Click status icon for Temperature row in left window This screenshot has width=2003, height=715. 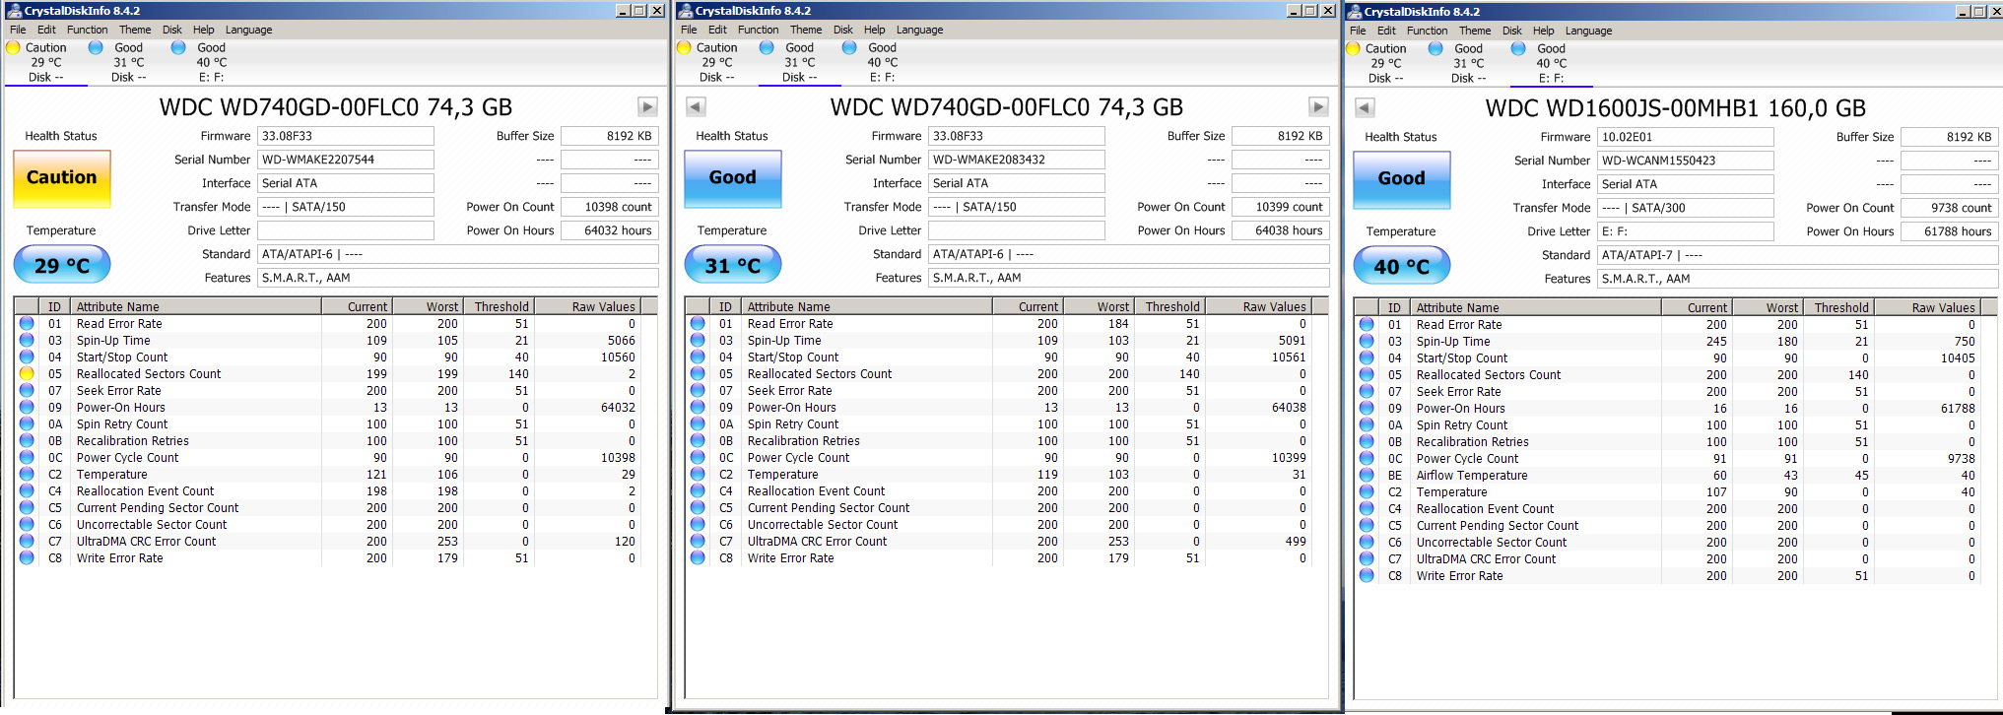pos(27,474)
